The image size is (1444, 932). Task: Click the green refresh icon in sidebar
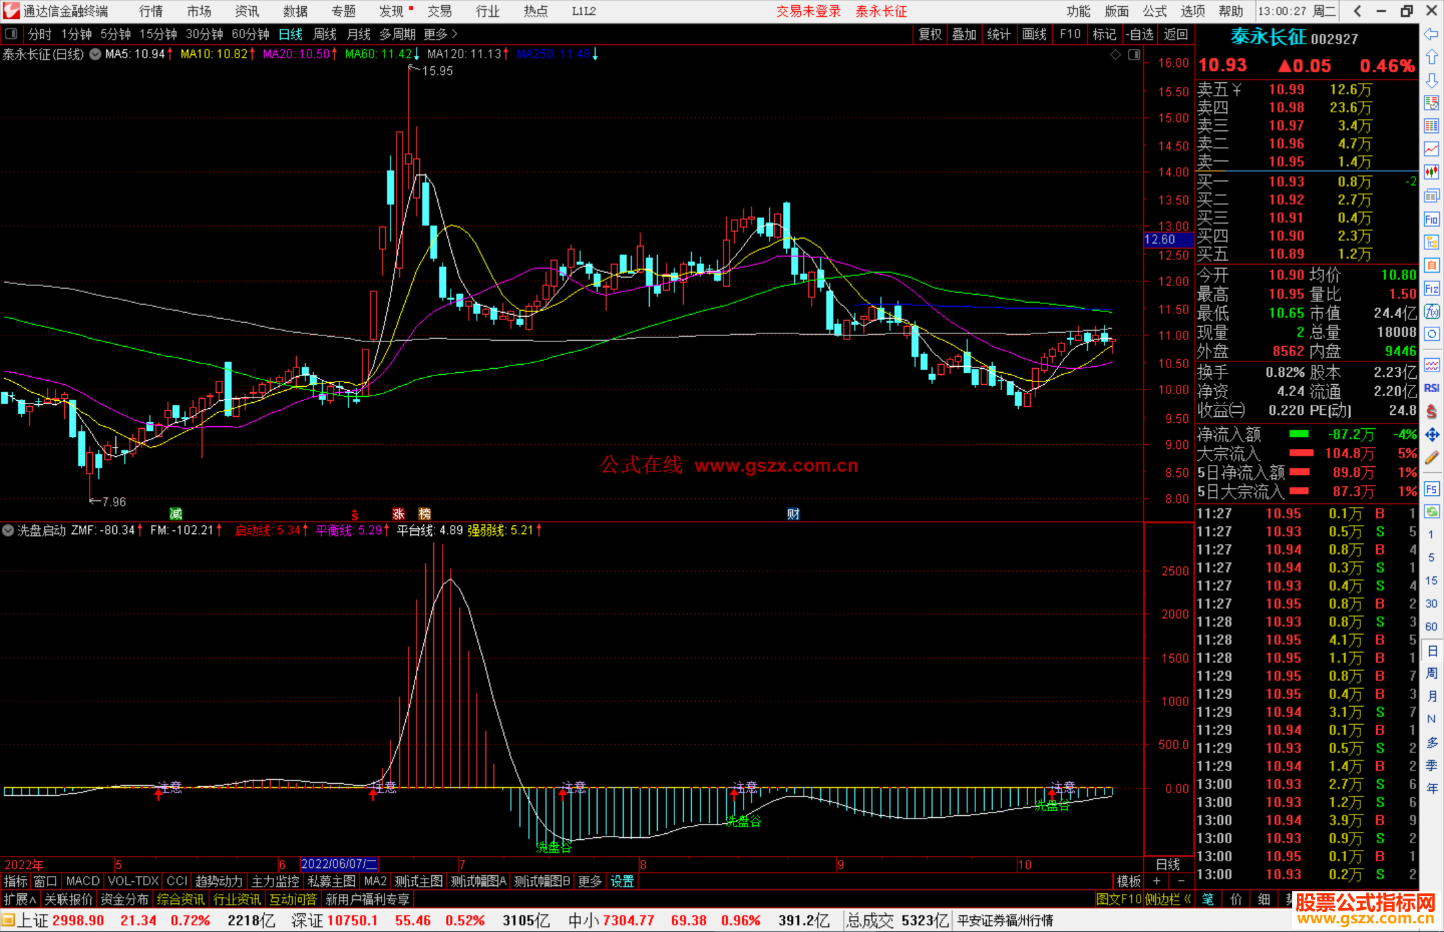point(1431,512)
